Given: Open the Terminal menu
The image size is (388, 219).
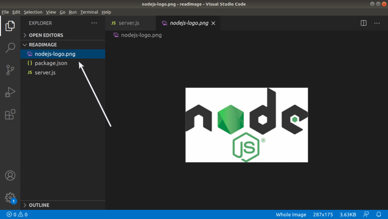Looking at the screenshot, I should (89, 12).
